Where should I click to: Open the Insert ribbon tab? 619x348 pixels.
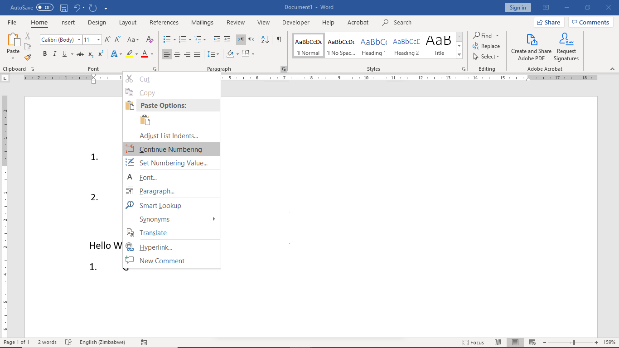pos(68,22)
